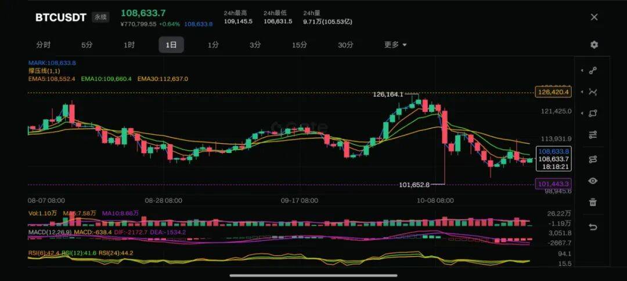
Task: Expand the 更多 timeframe dropdown
Action: coord(395,45)
